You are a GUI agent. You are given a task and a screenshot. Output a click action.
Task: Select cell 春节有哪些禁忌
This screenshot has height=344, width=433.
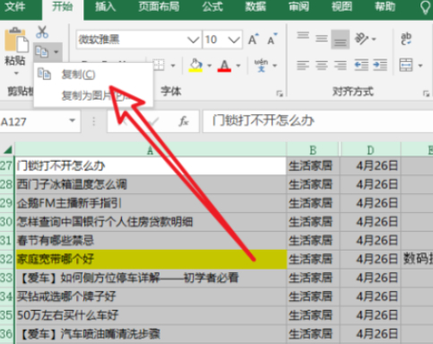tap(151, 241)
